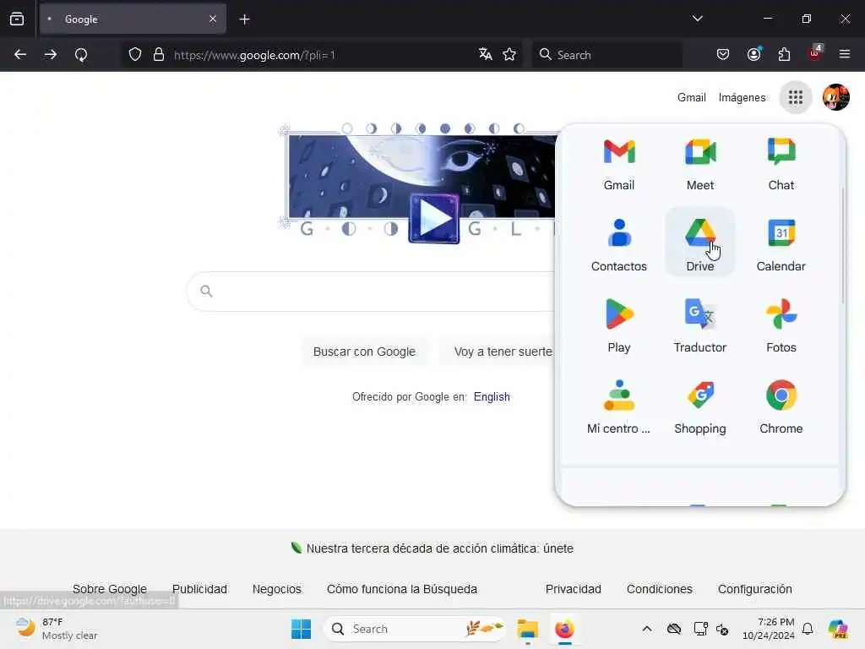865x649 pixels.
Task: Open the Imágenes link
Action: (x=742, y=98)
